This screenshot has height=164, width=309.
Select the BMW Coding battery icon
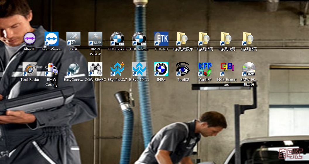point(51,69)
